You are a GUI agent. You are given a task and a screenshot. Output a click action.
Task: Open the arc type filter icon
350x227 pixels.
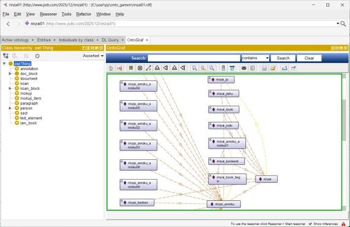tap(232, 68)
